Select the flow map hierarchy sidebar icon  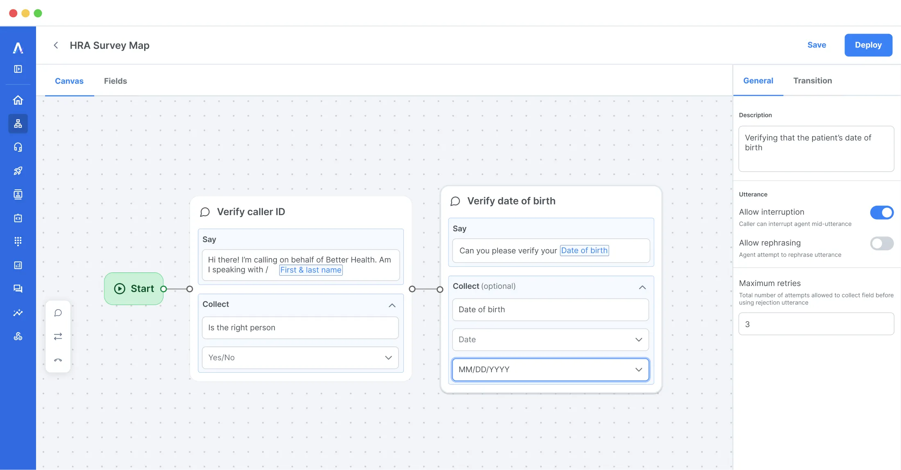point(18,124)
